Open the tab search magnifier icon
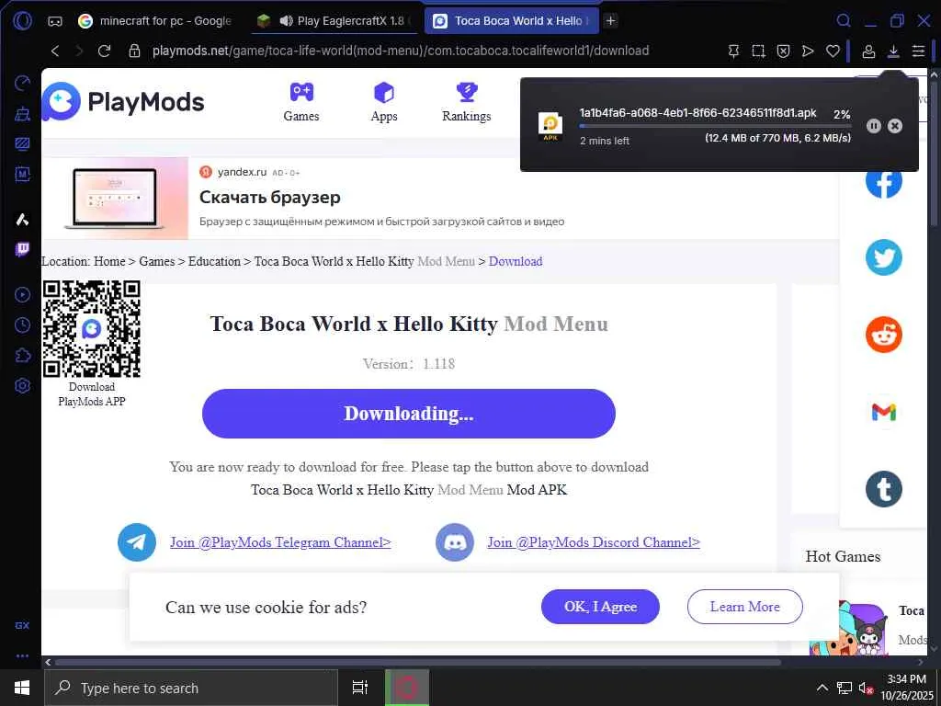This screenshot has height=706, width=941. [844, 21]
